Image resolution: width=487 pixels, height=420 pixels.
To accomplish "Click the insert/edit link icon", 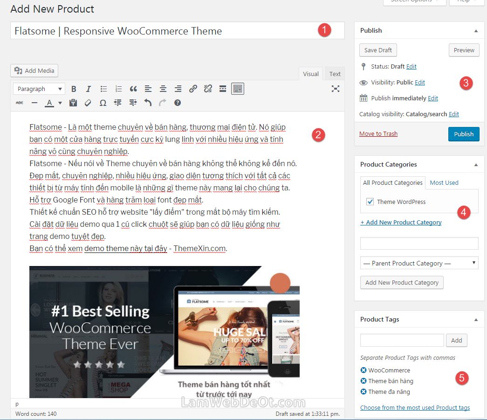I will (193, 89).
